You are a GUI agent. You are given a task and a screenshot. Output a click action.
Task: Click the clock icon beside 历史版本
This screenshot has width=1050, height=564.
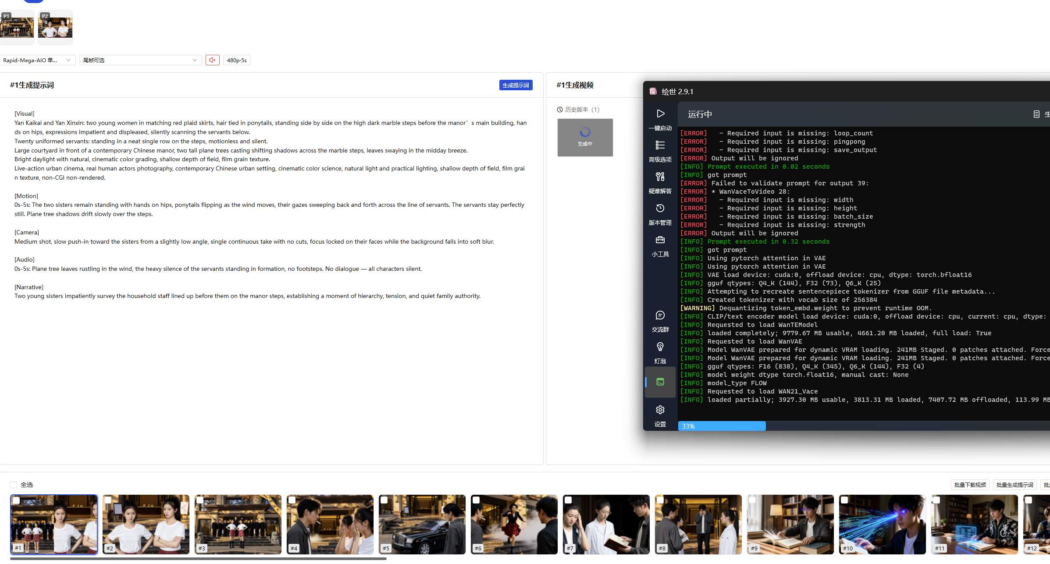(560, 110)
